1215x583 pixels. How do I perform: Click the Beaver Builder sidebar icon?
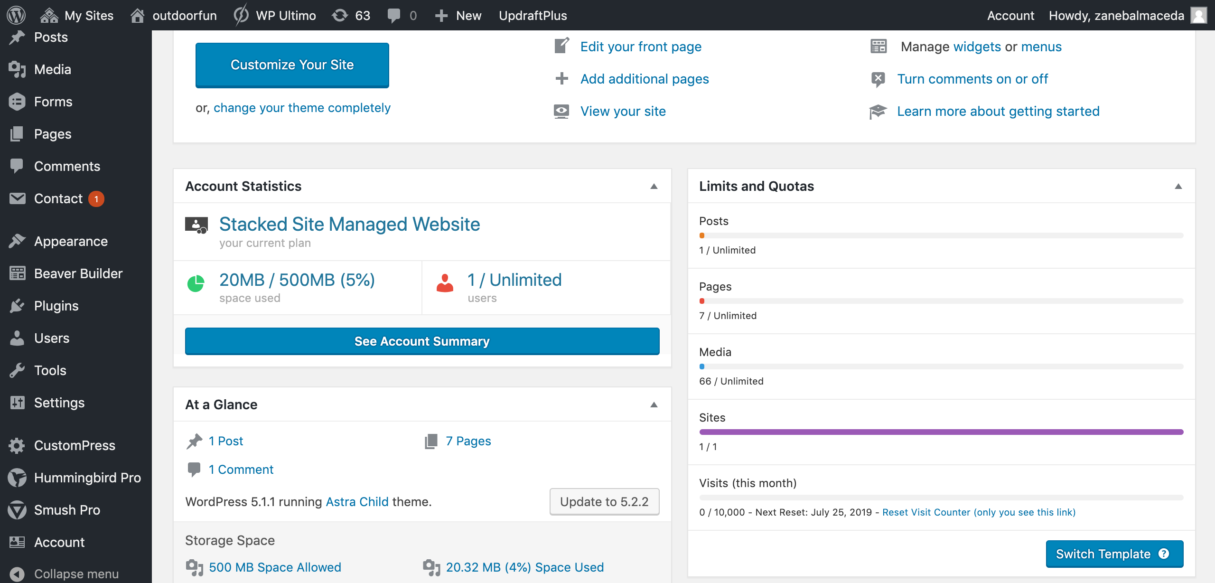(17, 273)
